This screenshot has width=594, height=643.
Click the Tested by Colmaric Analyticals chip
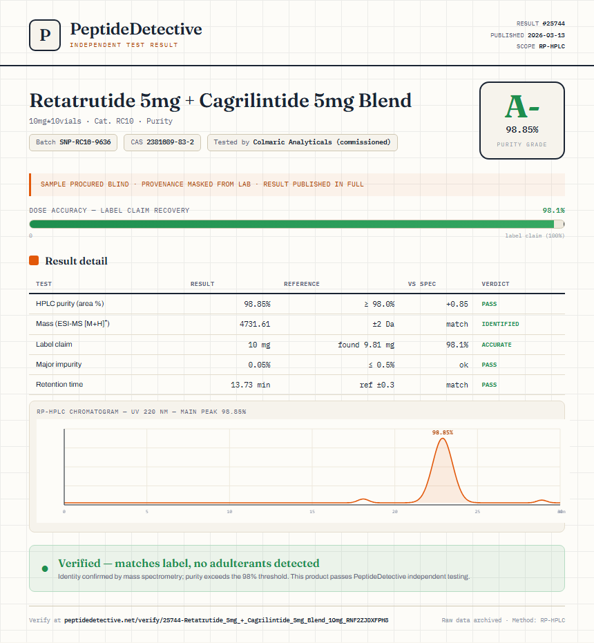point(303,142)
